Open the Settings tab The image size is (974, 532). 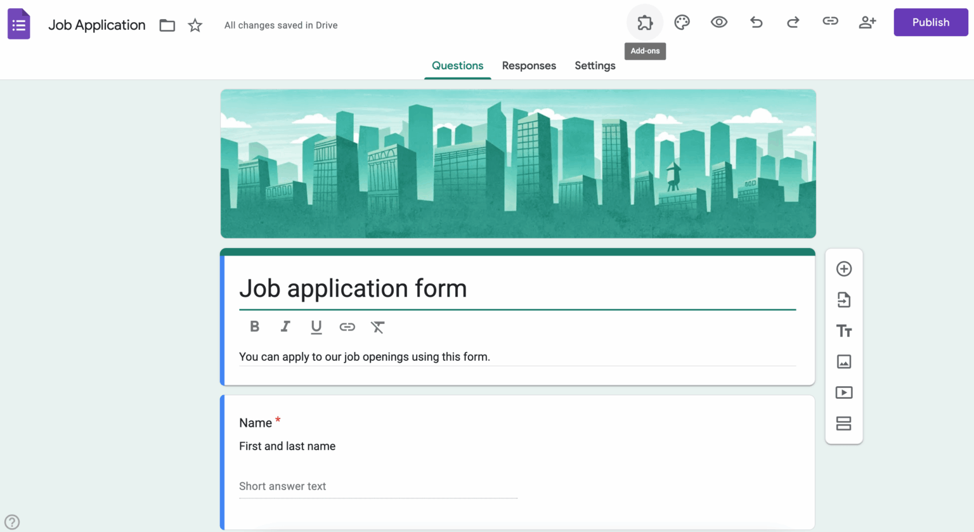594,65
